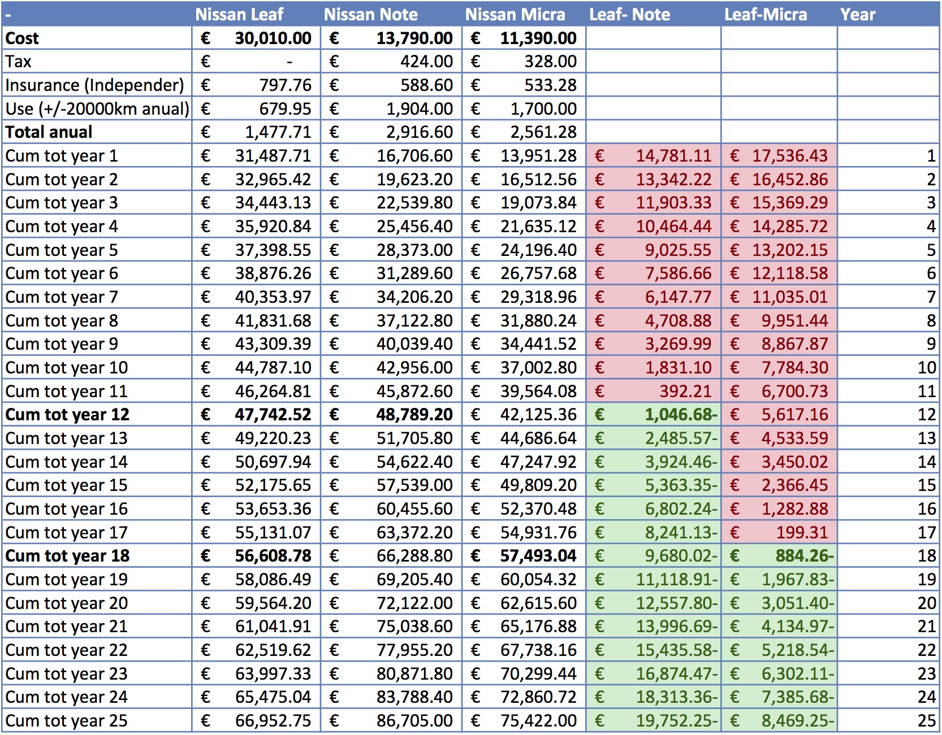Select the Nissan Note value 86,705.00
This screenshot has width=942, height=735.
pos(414,721)
